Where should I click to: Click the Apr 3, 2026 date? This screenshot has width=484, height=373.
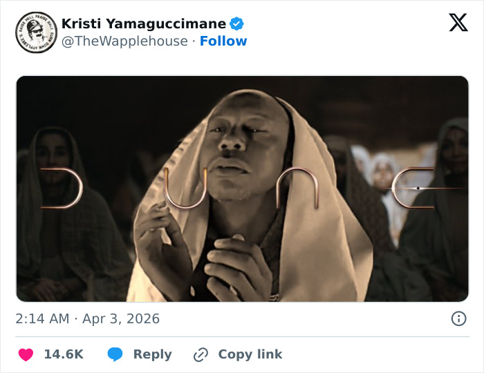[122, 318]
